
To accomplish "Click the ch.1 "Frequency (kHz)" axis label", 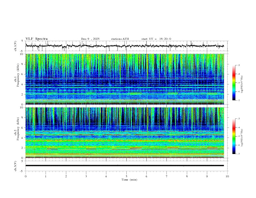I will [18, 75].
